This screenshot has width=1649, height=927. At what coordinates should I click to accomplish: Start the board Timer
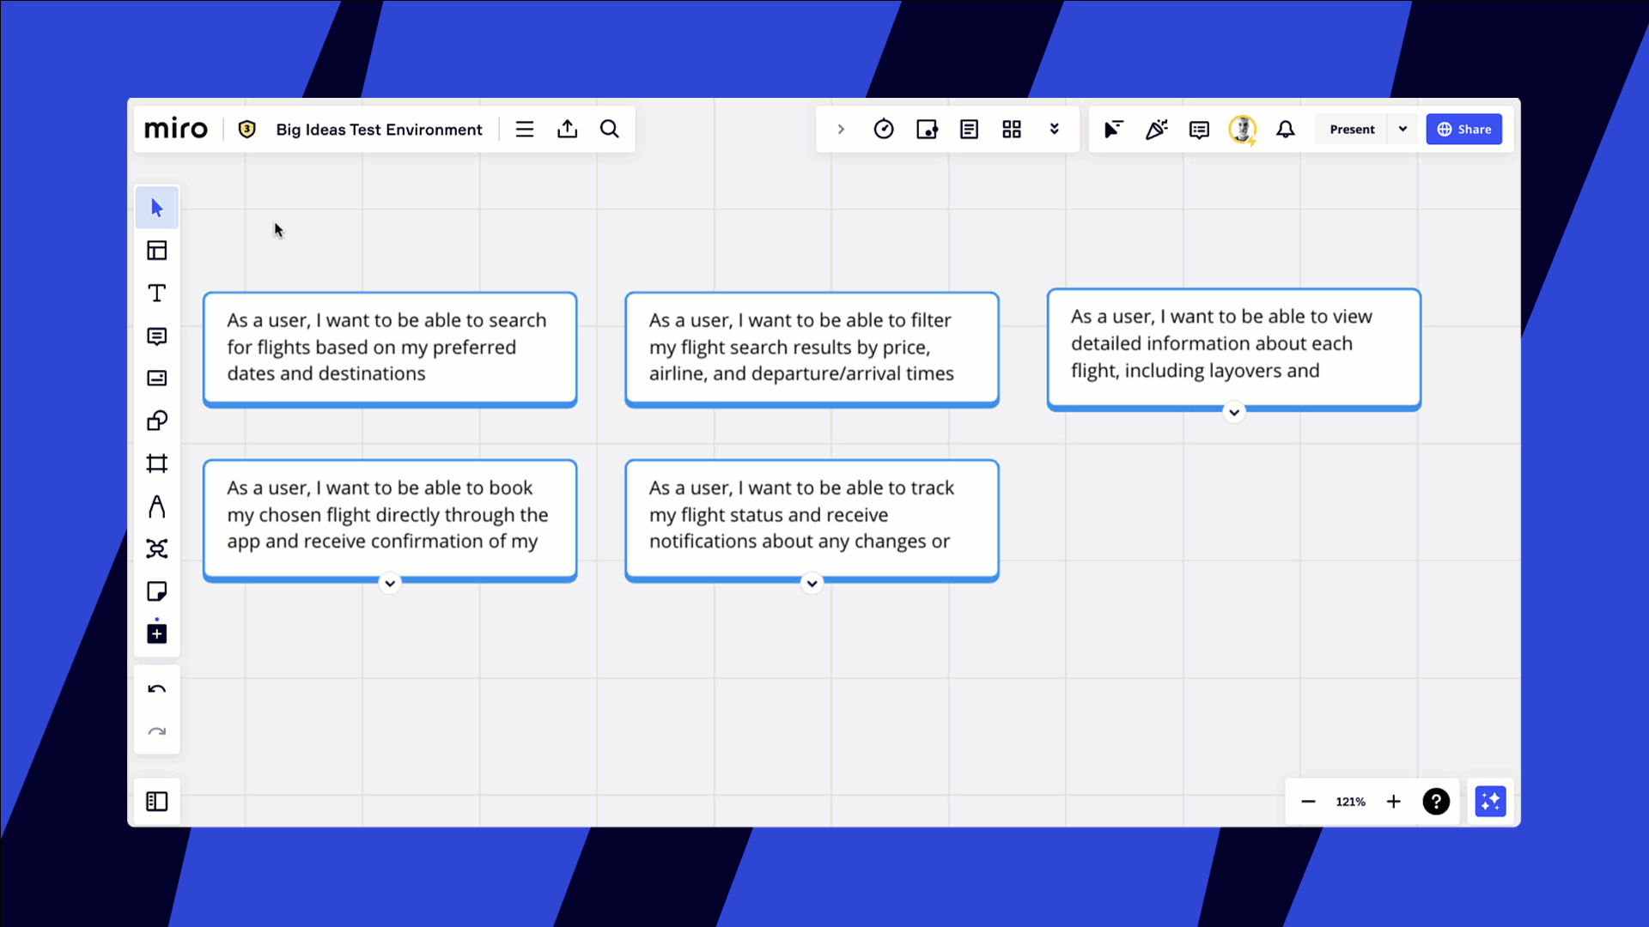pyautogui.click(x=885, y=129)
